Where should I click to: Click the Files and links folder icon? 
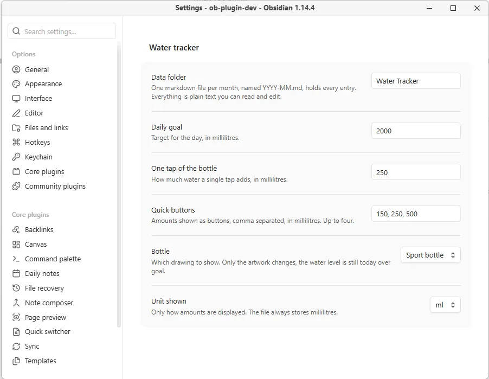point(16,128)
